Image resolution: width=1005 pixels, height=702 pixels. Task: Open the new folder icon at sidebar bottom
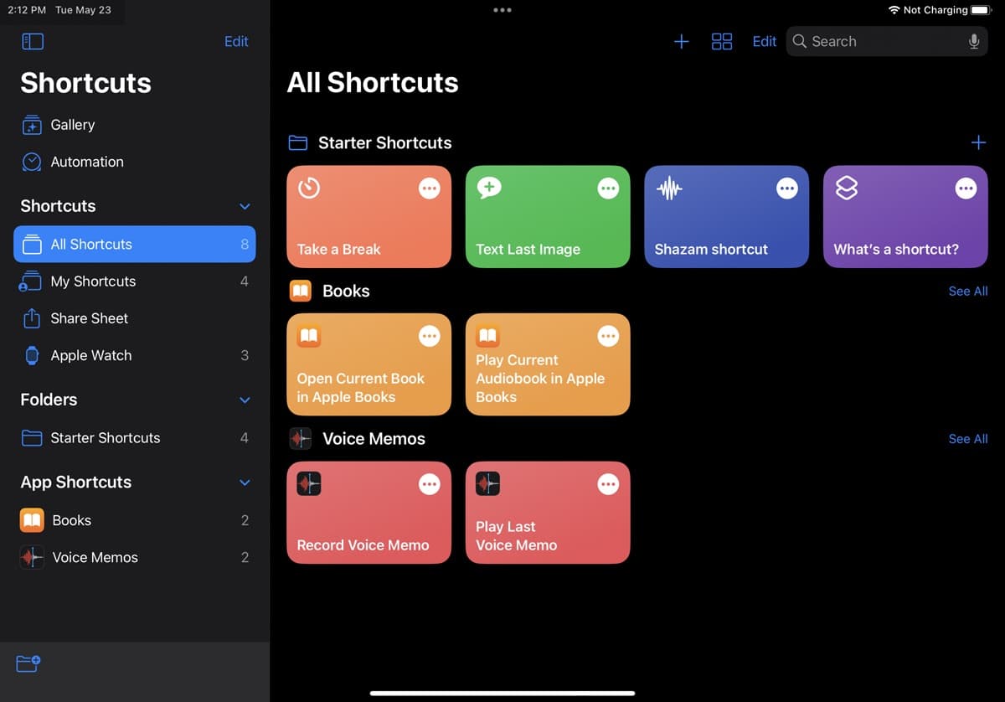[28, 663]
